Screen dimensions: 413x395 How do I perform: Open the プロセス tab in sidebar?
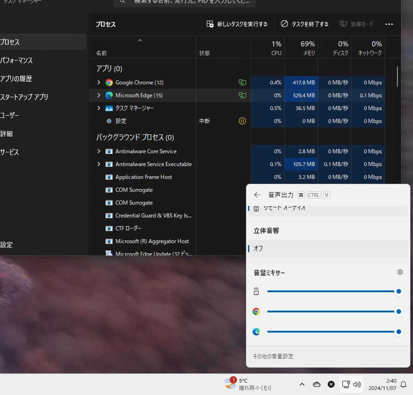[43, 42]
